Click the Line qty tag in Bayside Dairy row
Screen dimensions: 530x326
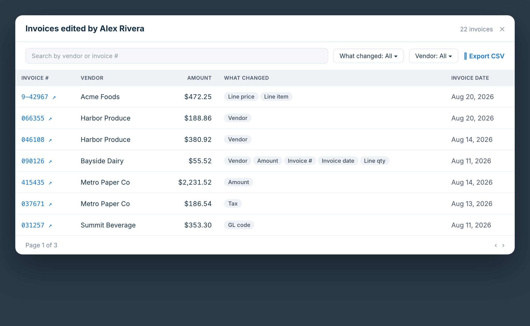375,161
